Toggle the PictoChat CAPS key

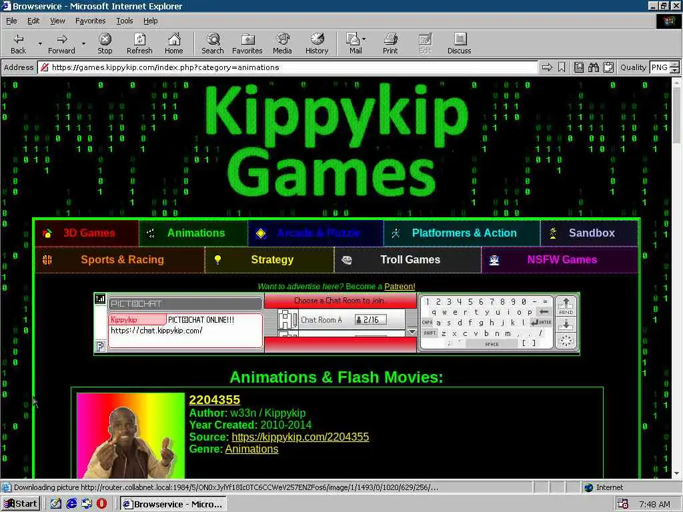coord(427,322)
